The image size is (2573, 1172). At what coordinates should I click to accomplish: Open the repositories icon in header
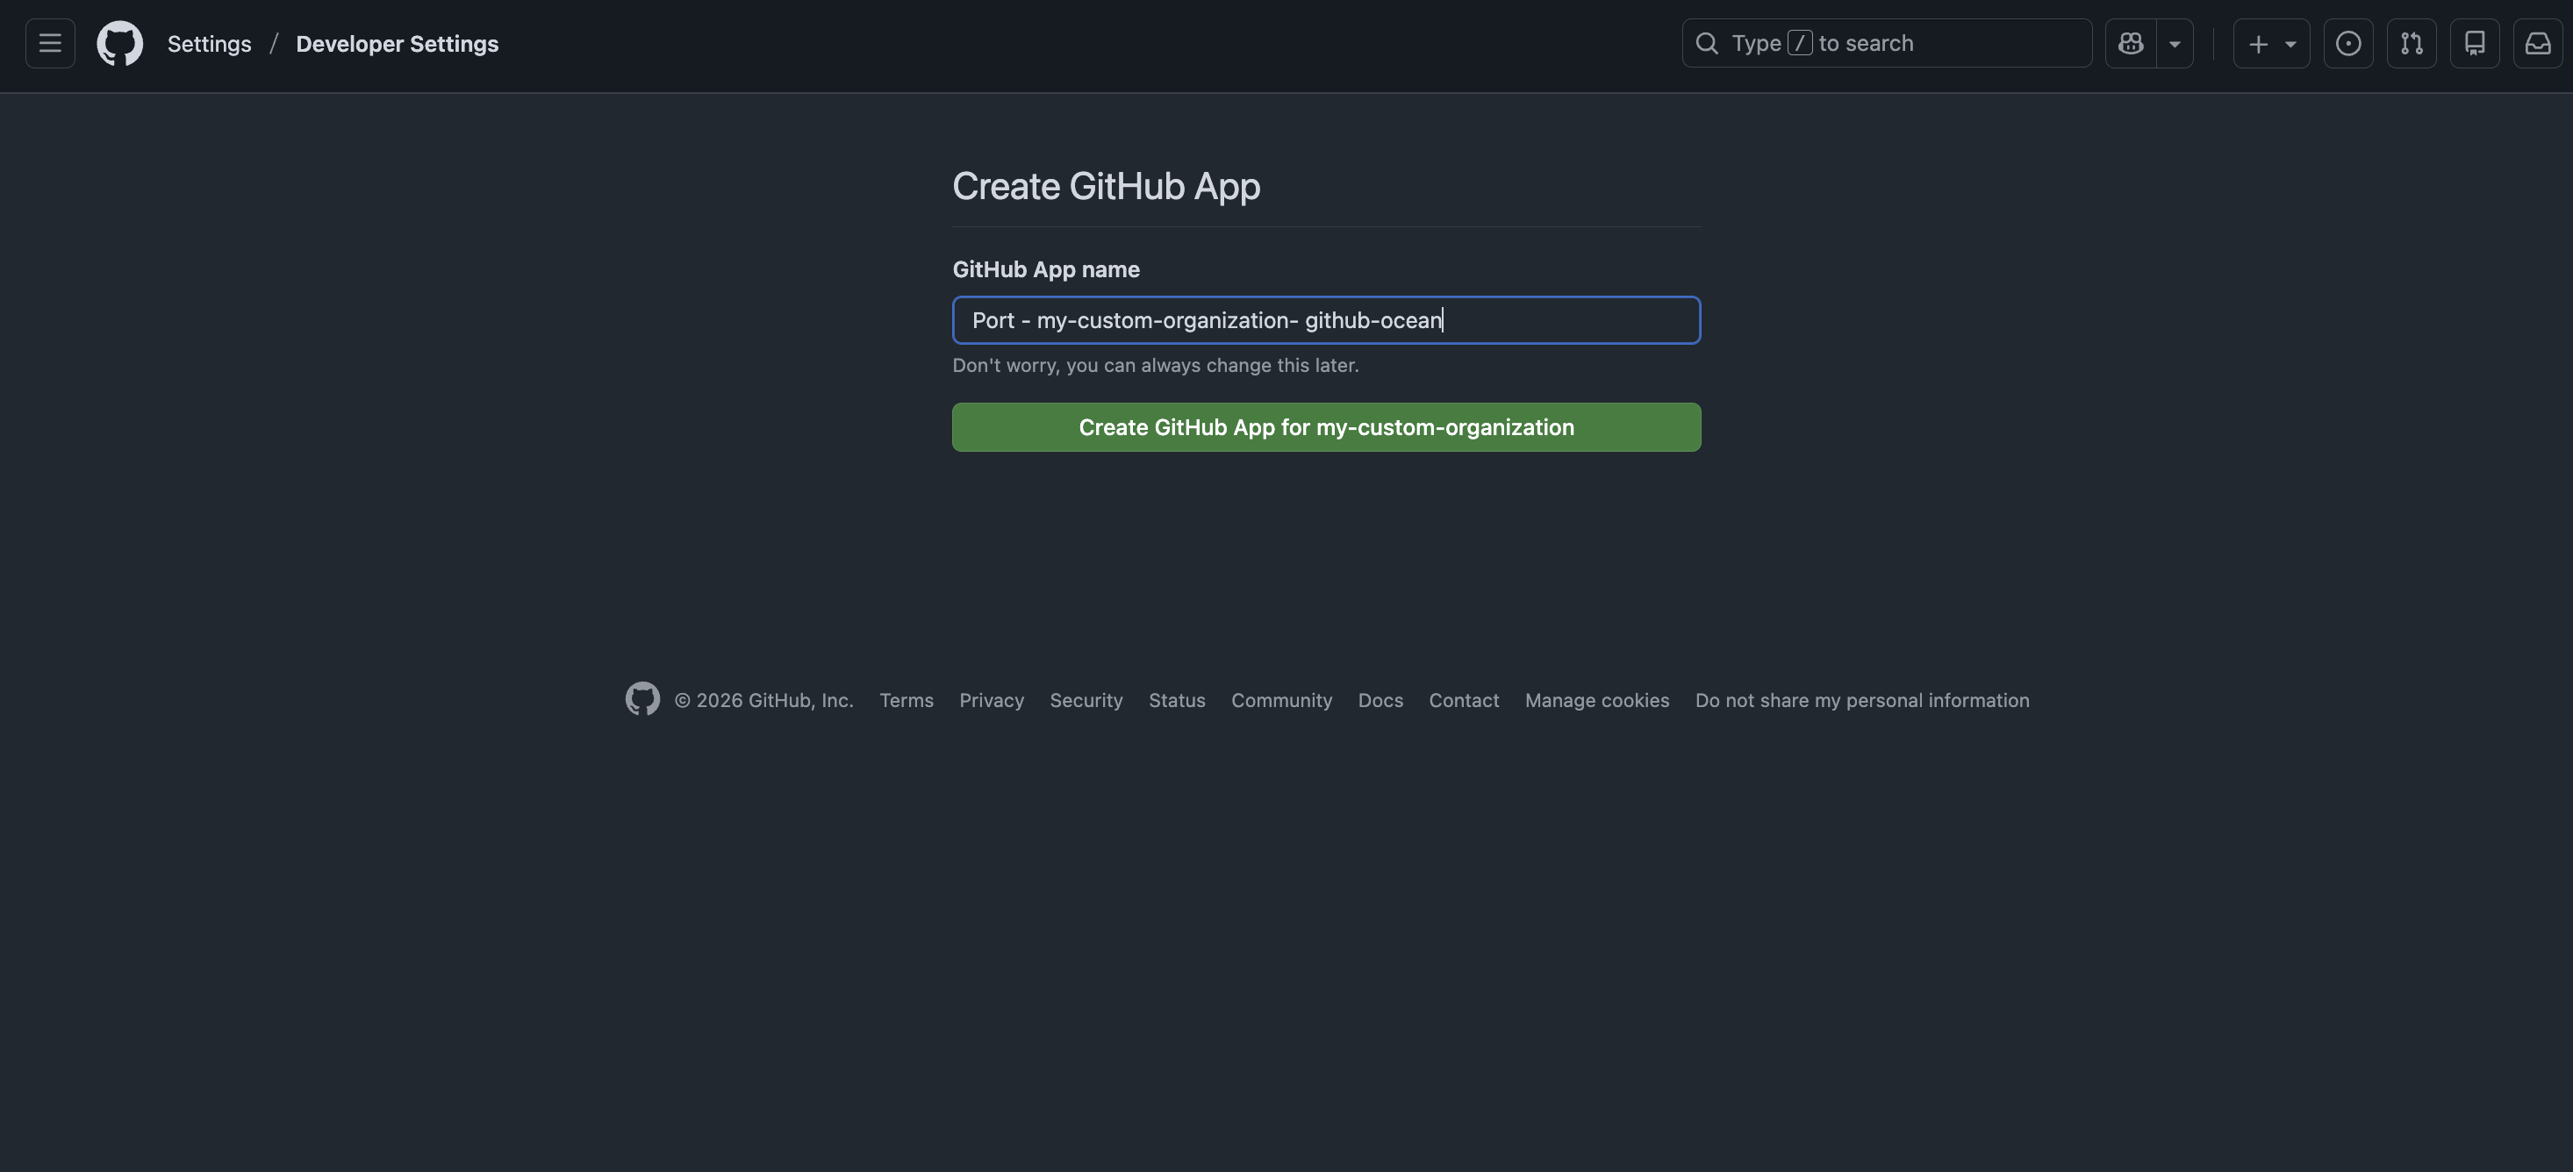pos(2474,43)
